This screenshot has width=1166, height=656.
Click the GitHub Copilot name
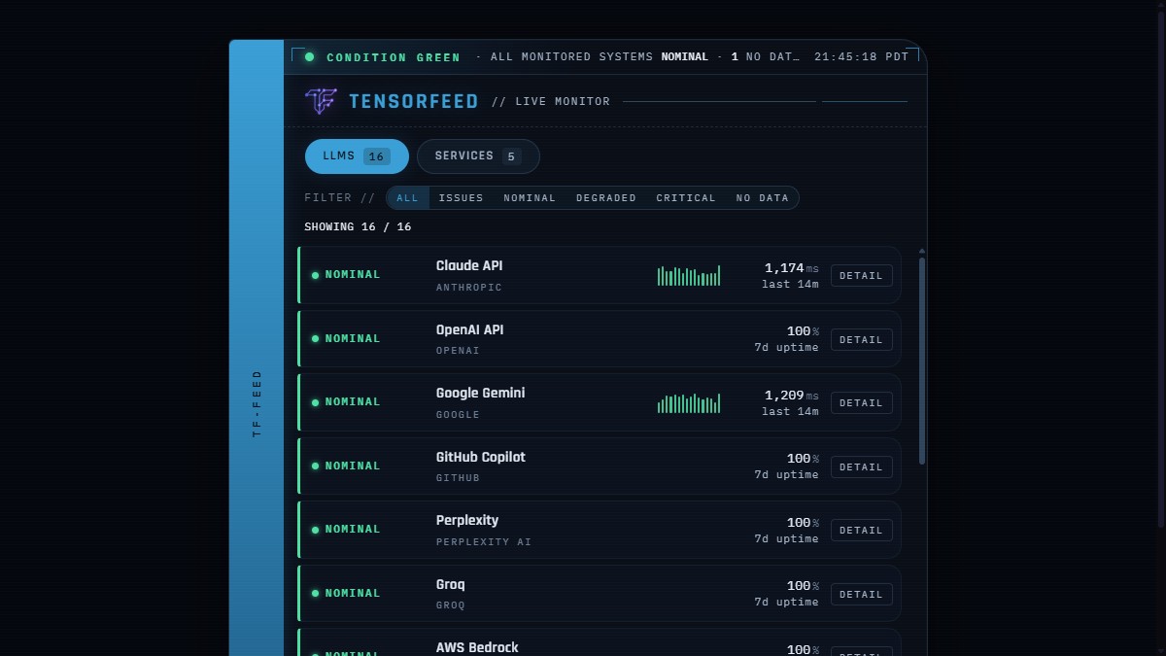pyautogui.click(x=481, y=458)
